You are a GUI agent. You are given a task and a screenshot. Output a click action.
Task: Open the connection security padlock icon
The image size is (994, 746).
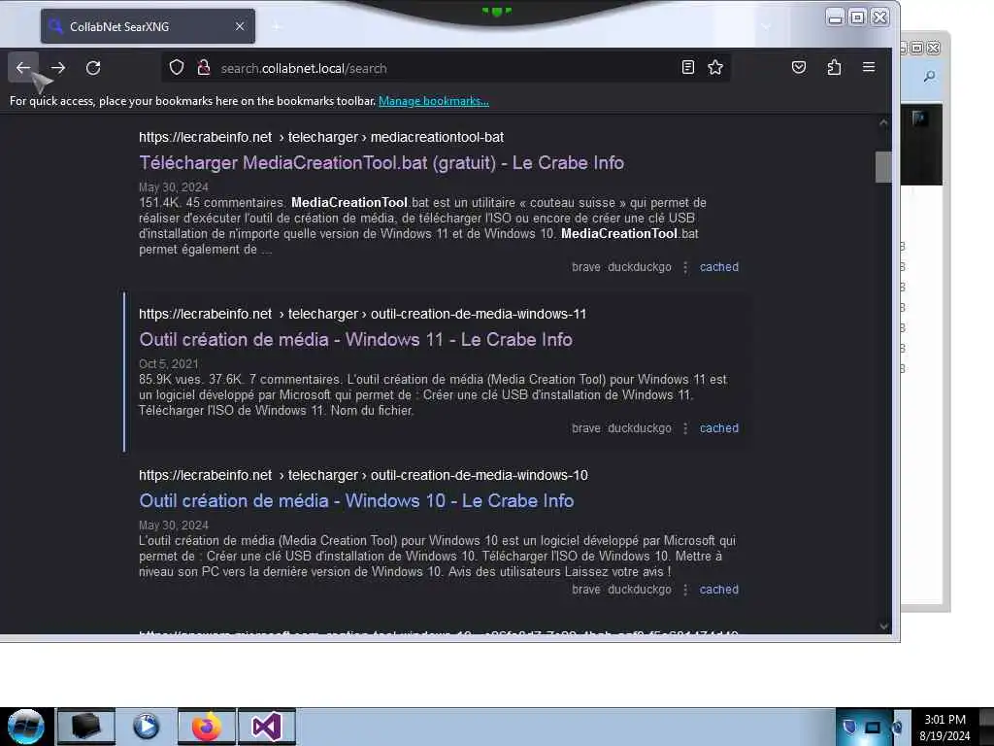204,68
